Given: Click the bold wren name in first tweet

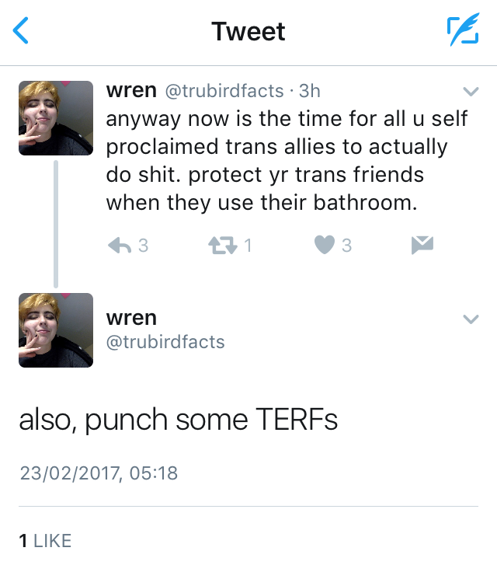Looking at the screenshot, I should tap(130, 90).
